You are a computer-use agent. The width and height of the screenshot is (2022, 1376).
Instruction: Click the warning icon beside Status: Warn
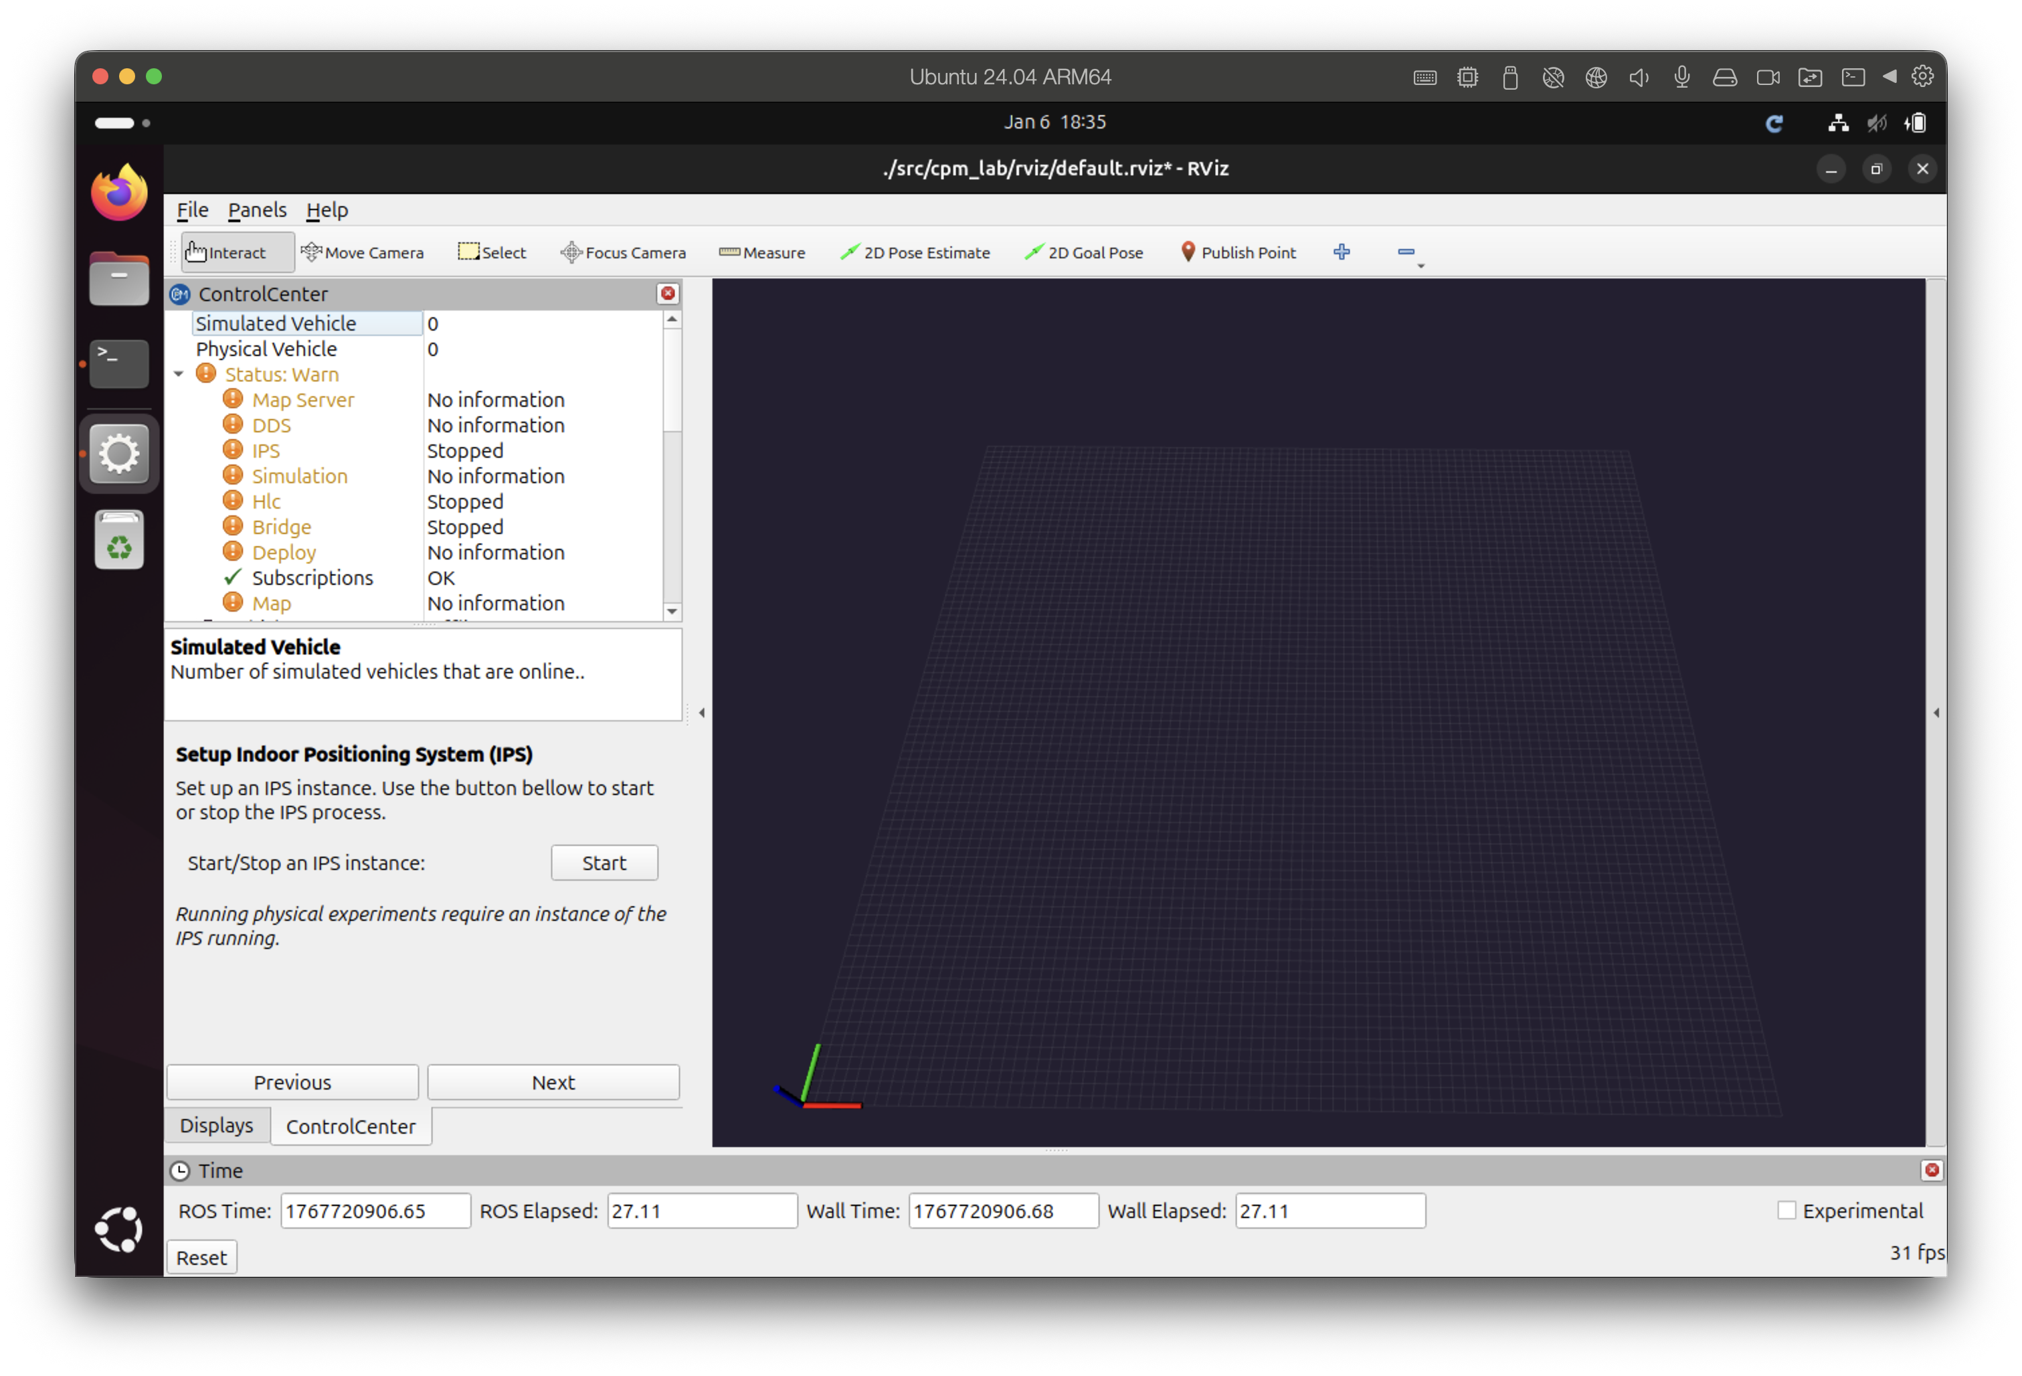click(205, 373)
